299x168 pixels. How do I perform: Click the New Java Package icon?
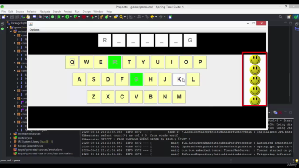click(x=101, y=17)
